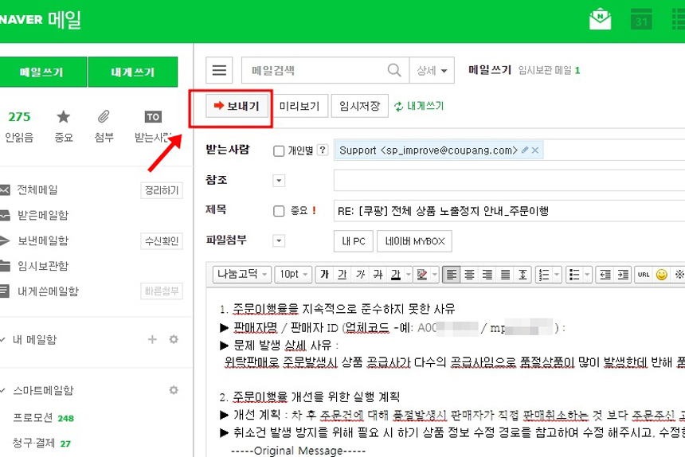Screen dimensions: 685x457
Task: Open the 상세 search dropdown
Action: [x=432, y=70]
